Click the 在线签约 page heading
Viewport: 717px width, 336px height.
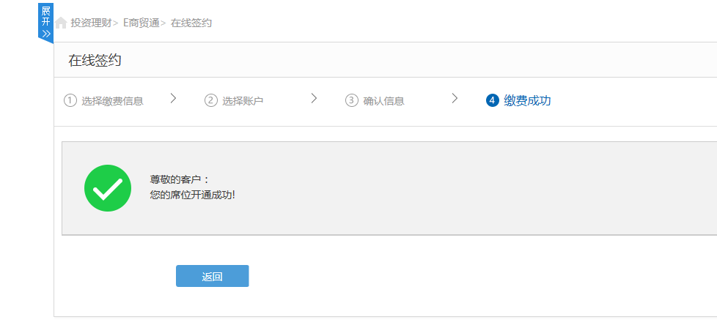click(x=95, y=60)
